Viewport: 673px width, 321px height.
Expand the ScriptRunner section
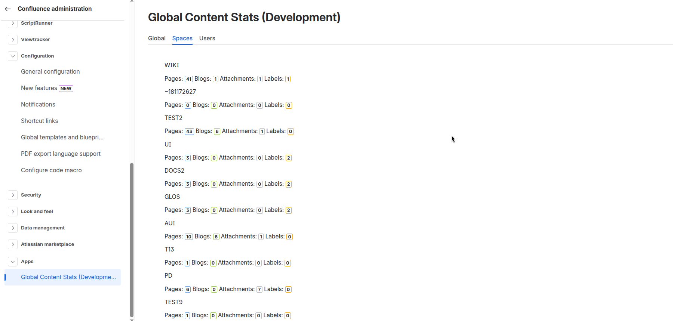click(13, 23)
